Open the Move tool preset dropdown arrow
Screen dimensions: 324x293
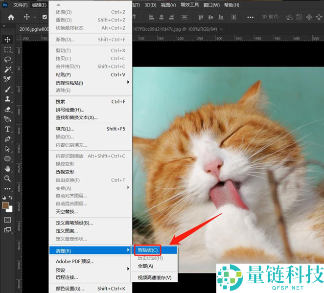(35, 17)
